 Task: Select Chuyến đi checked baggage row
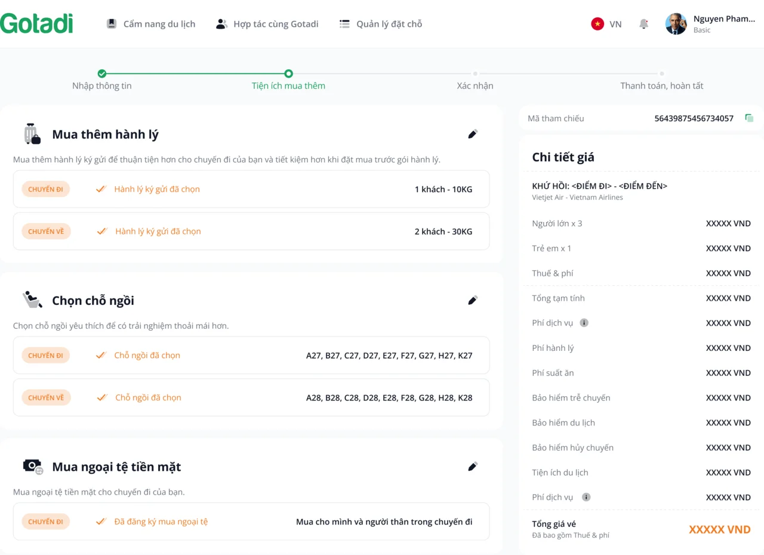point(251,189)
